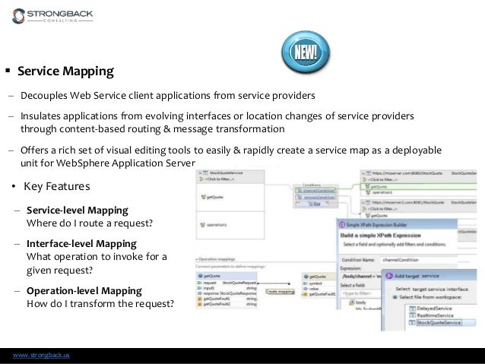Click the Simple XPath Expression Builder title icon
485x364 pixels.
[342, 225]
